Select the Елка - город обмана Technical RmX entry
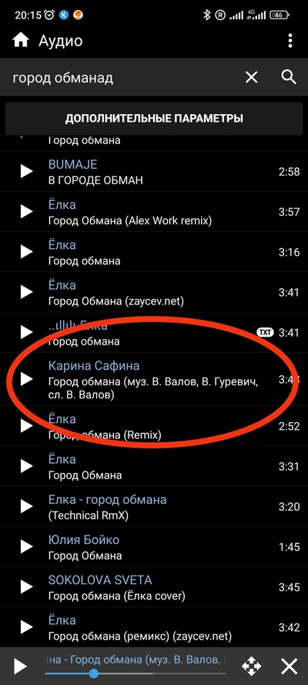Image resolution: width=308 pixels, height=685 pixels. point(154,507)
